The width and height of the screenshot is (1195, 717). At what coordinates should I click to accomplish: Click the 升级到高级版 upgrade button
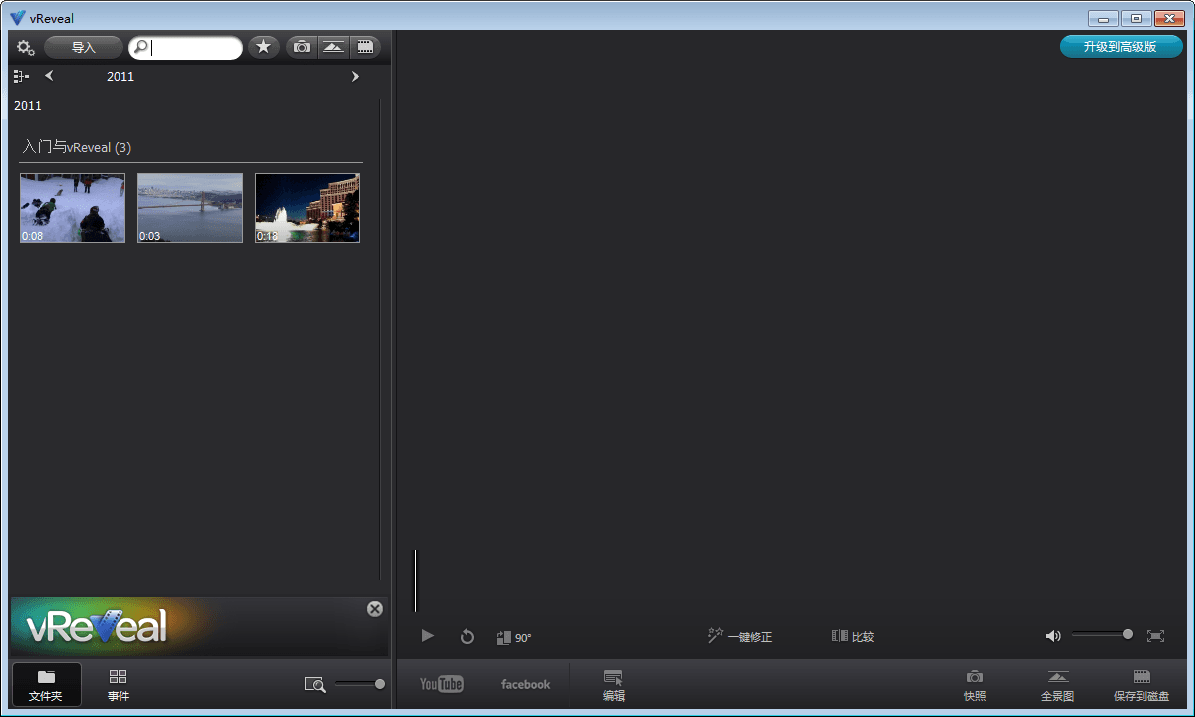point(1120,47)
